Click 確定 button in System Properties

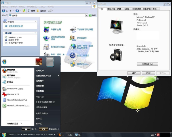pyautogui.click(x=134, y=73)
